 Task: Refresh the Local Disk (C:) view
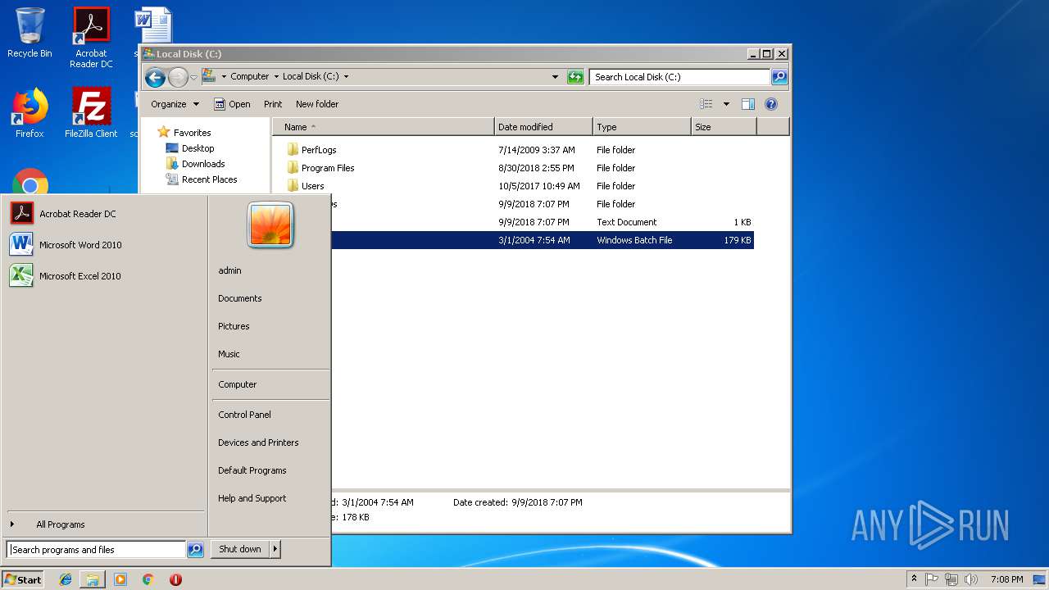575,77
